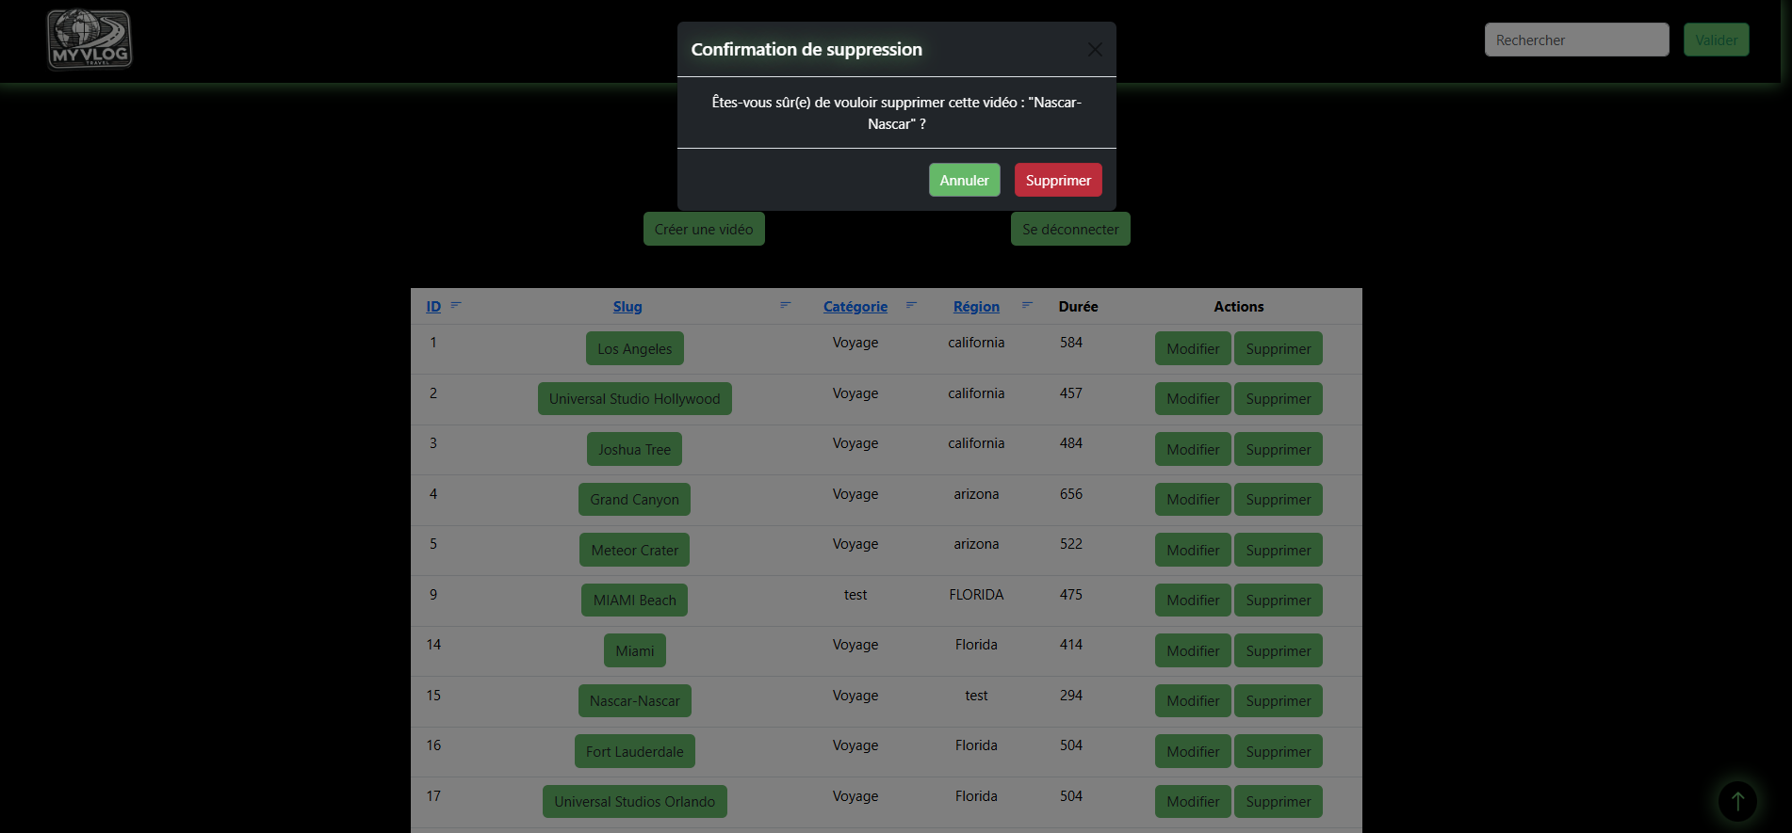Image resolution: width=1792 pixels, height=833 pixels.
Task: Click the sort icon beside Région
Action: [1027, 305]
